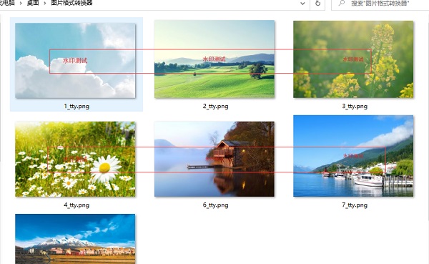Select the 7_tty.png harbor boats thumbnail
The image size is (429, 264).
click(353, 156)
